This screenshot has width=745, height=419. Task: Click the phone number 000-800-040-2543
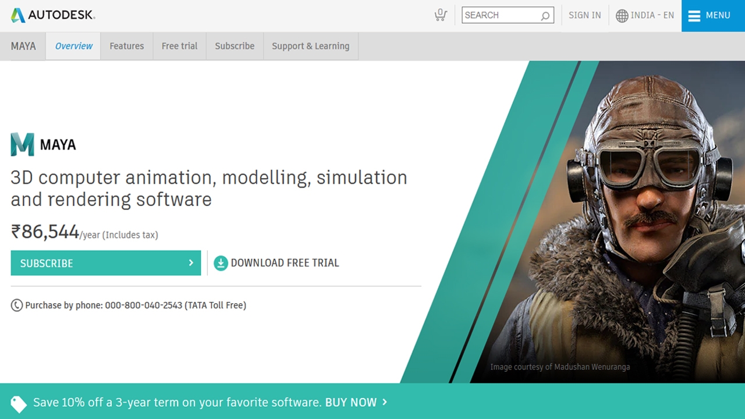(143, 305)
